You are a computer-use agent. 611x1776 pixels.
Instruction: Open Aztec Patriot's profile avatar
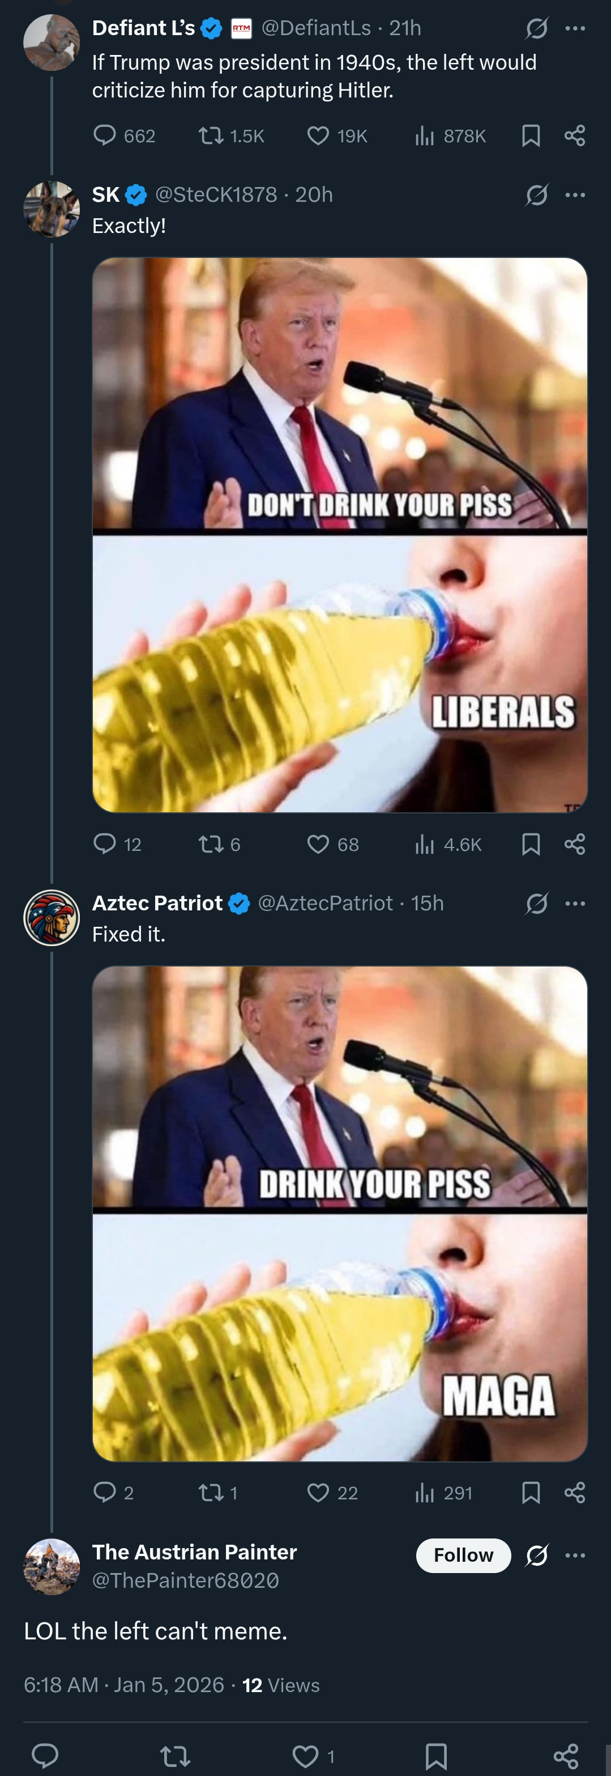[52, 918]
